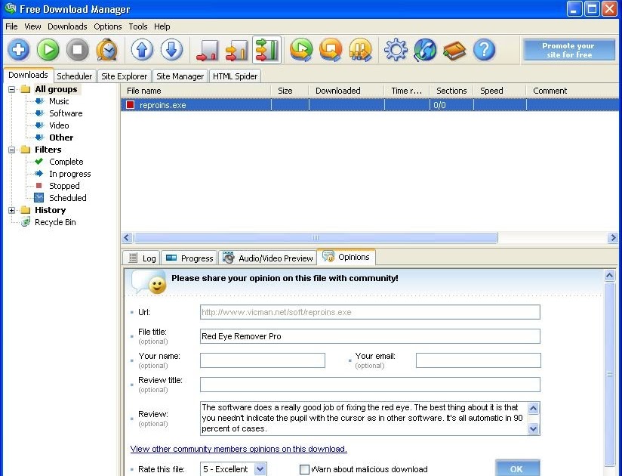Click the OK button in Opinions panel

click(x=517, y=468)
